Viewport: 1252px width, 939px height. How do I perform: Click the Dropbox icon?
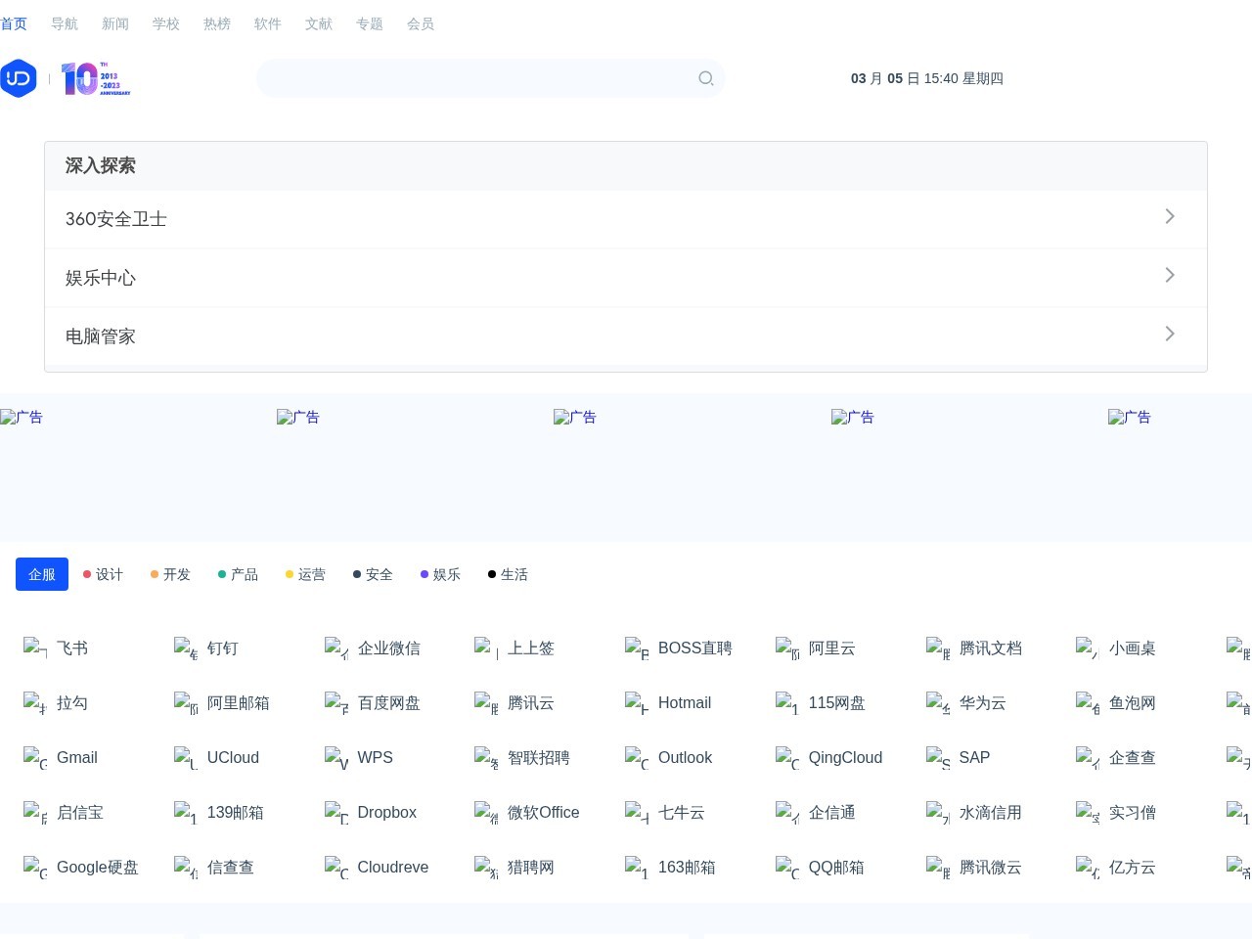click(x=336, y=813)
